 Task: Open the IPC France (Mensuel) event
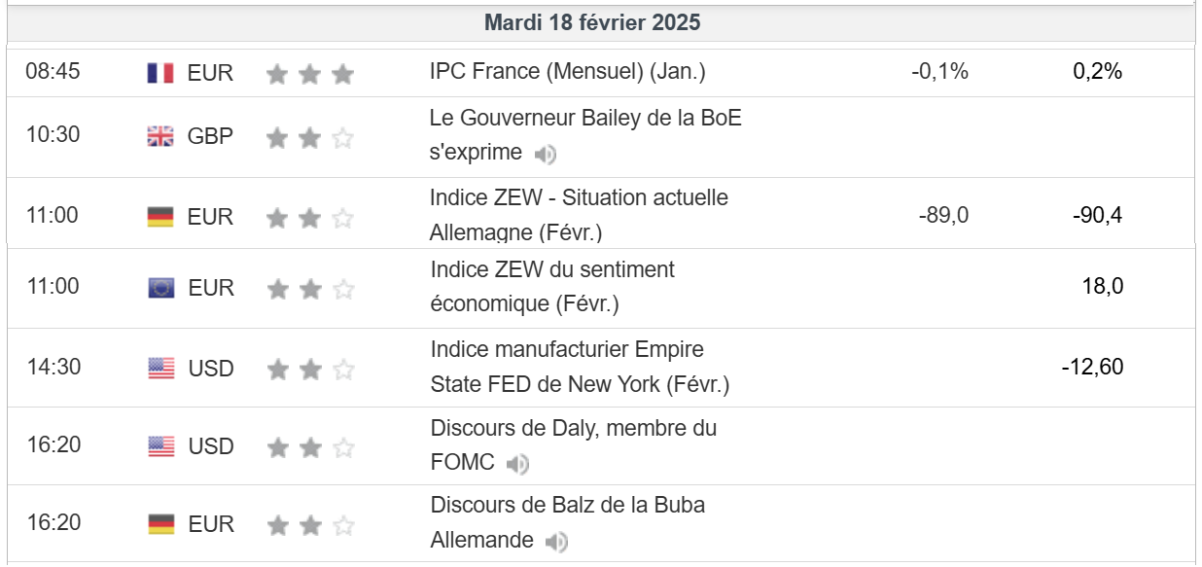[567, 71]
